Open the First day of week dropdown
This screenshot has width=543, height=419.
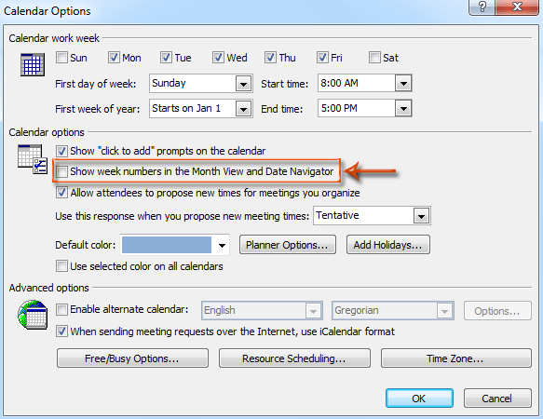[x=201, y=84]
